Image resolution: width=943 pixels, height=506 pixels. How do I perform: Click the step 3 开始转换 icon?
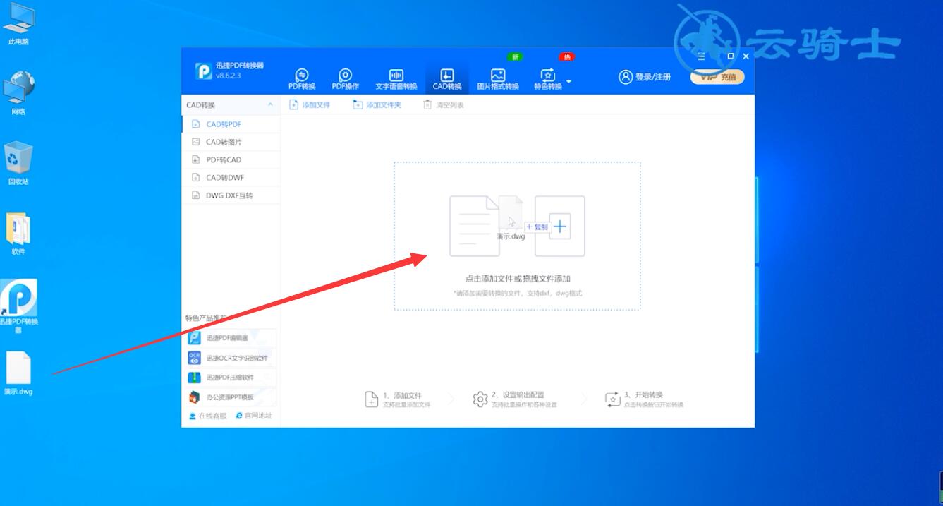[x=612, y=399]
